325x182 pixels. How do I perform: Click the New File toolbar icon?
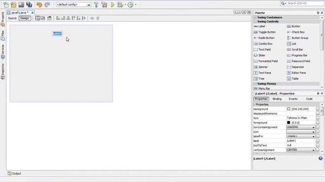(x=6, y=5)
